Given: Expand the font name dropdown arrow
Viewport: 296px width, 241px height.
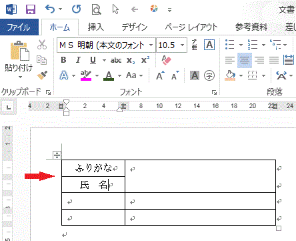Looking at the screenshot, I should (x=151, y=45).
